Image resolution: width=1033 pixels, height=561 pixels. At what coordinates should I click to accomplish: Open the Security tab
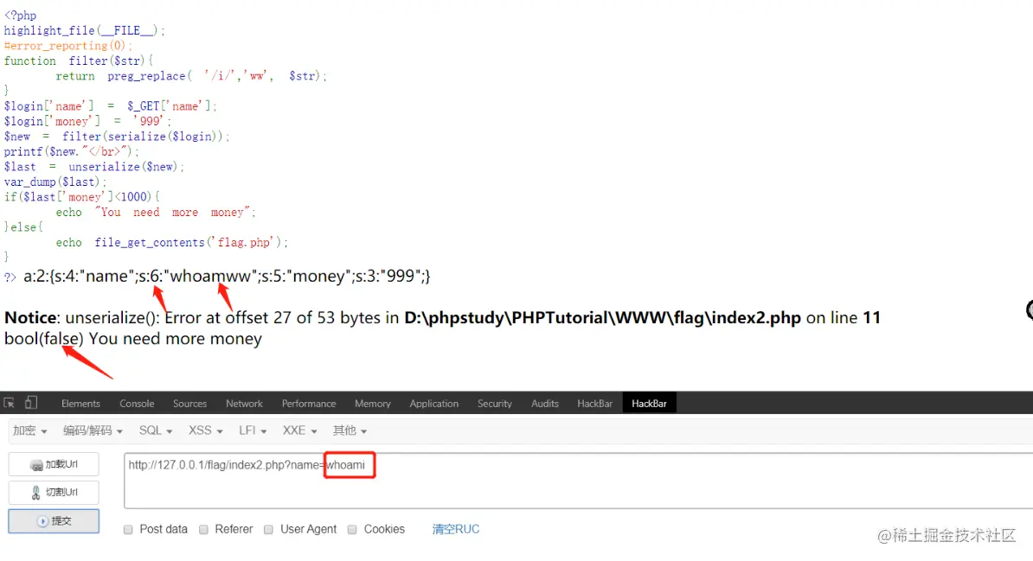494,404
